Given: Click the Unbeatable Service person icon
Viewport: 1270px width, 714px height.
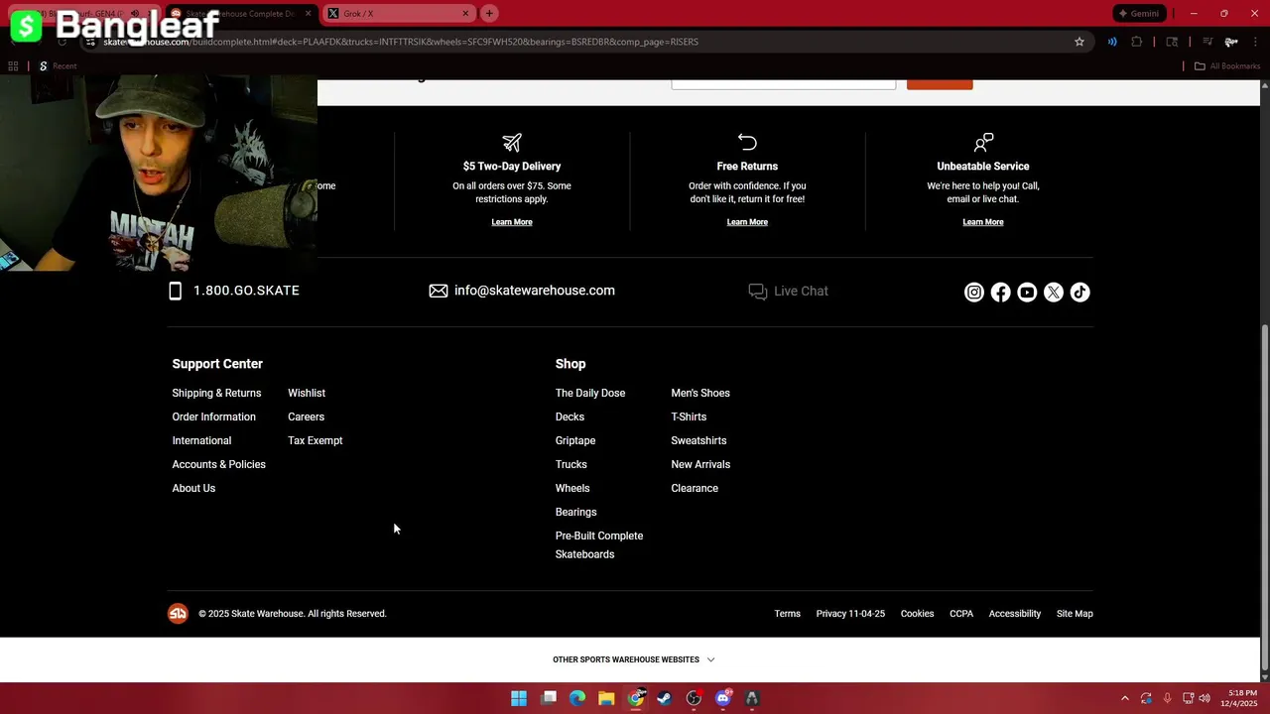Looking at the screenshot, I should click(x=983, y=143).
